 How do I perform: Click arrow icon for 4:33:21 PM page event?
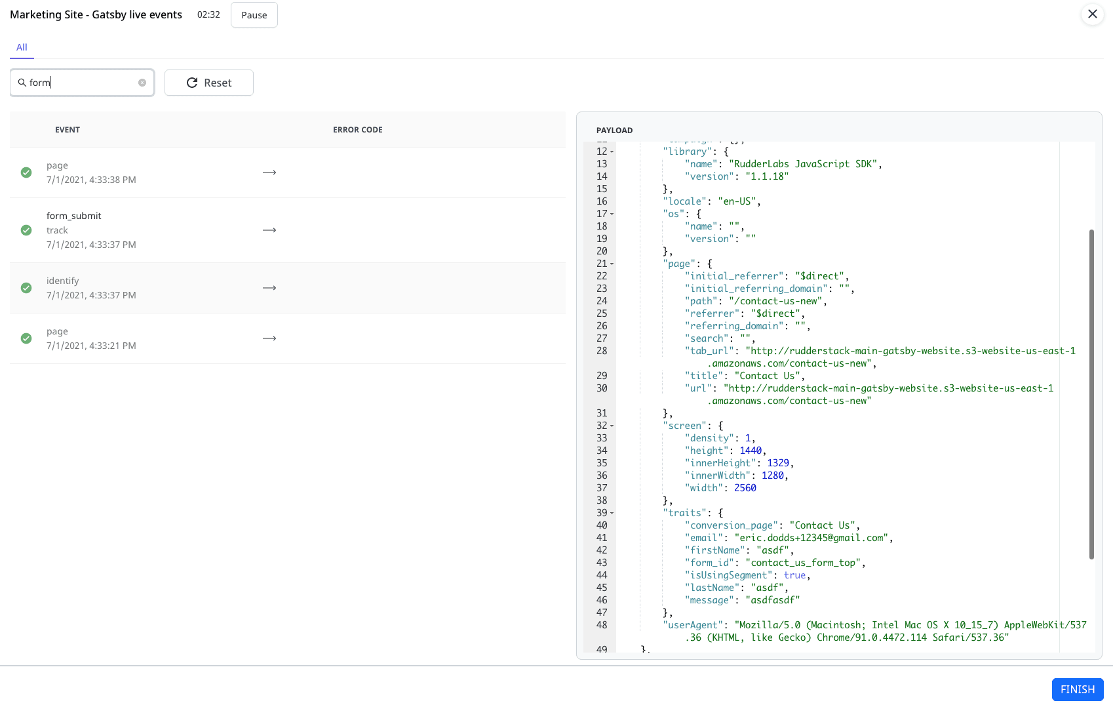[x=269, y=338]
